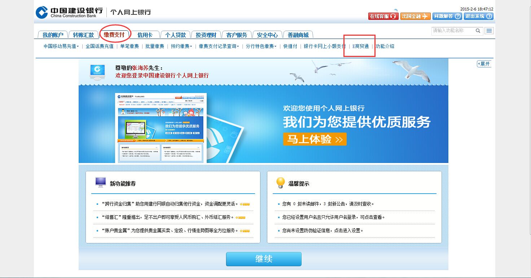
Task: Switch to the 转账汇款 tab
Action: click(x=83, y=35)
